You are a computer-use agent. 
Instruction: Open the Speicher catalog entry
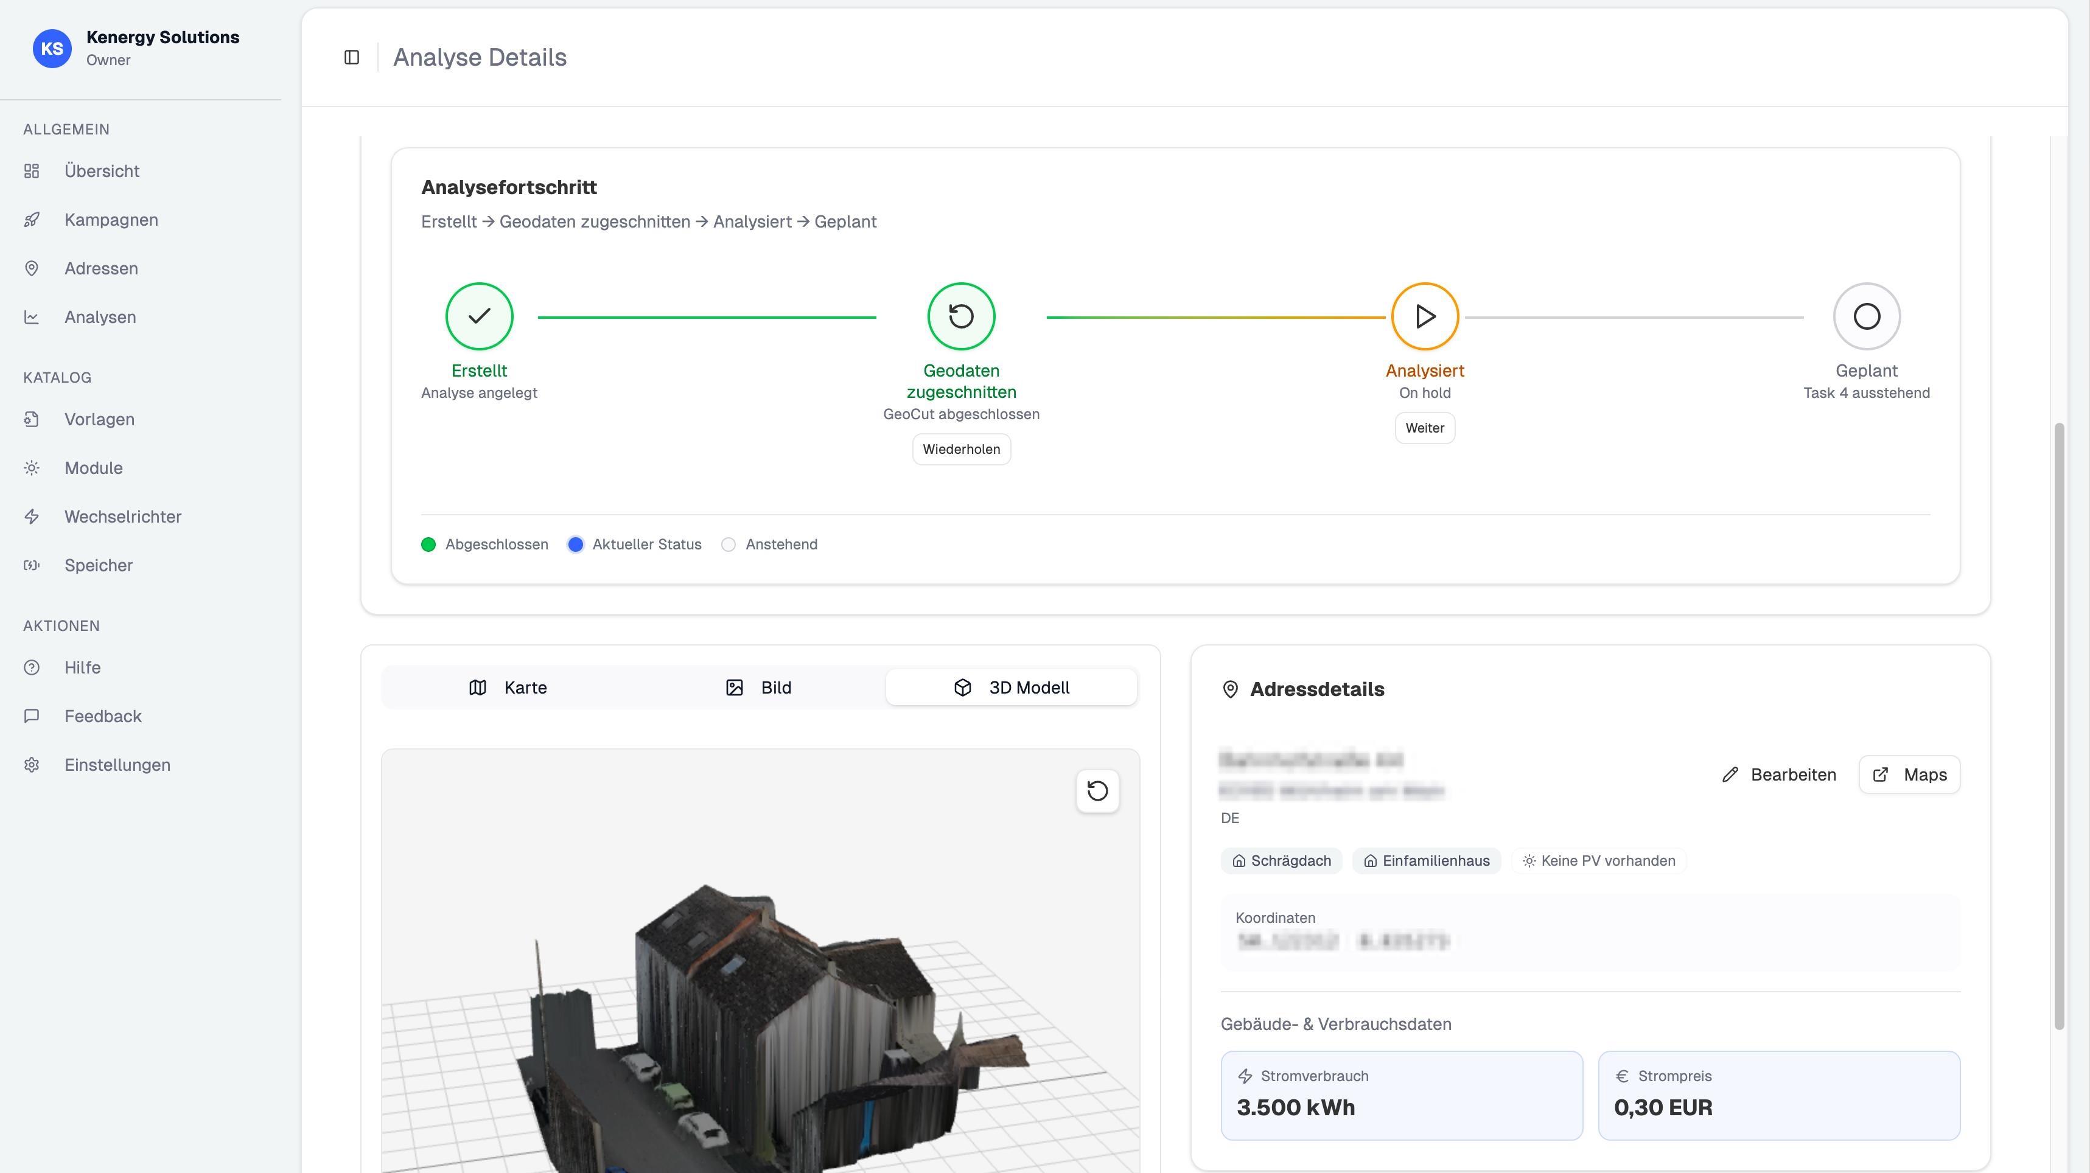click(97, 565)
